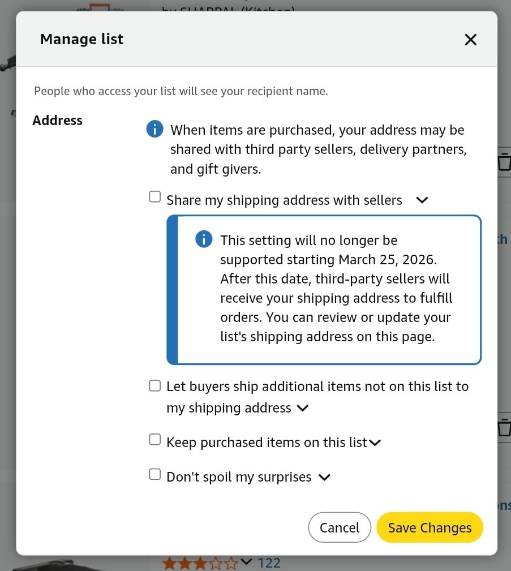This screenshot has height=571, width=511.
Task: Click 'When items are purchased' notice text
Action: tap(319, 149)
